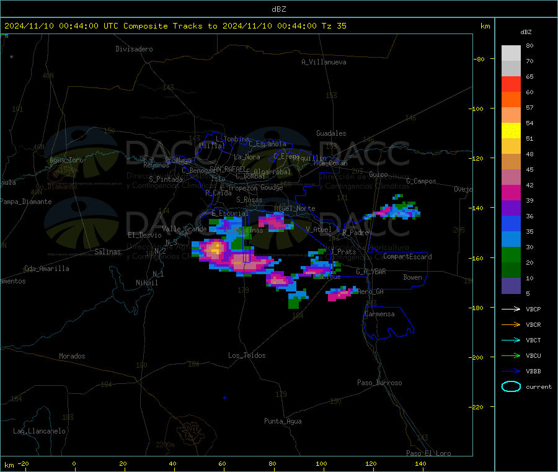Click the C_Campos map label
This screenshot has width=558, height=472.
(421, 181)
